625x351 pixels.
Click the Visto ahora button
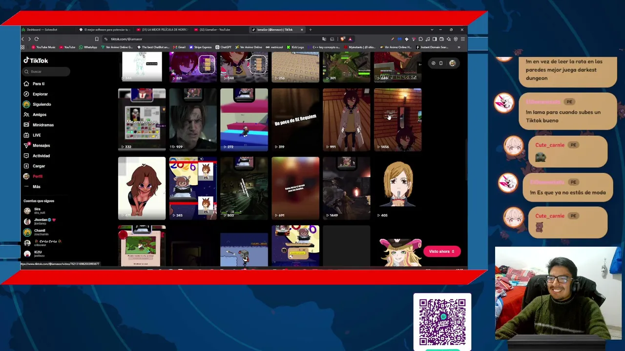[x=441, y=252]
